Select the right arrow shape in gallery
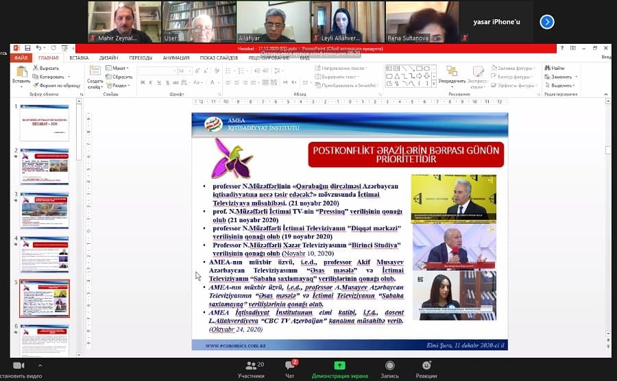The image size is (617, 381). click(419, 76)
